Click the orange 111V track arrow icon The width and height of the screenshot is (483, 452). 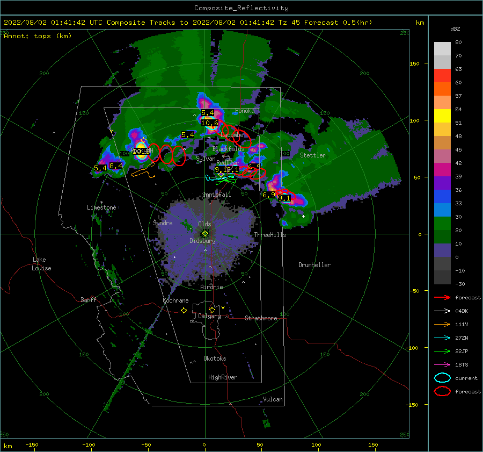click(x=442, y=324)
